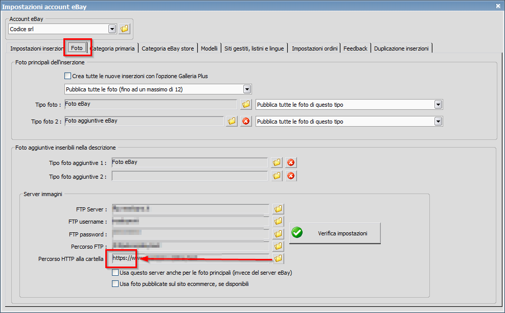Browse folder icon for Tipo foto aggiuntive 2
The image size is (505, 313).
[x=277, y=176]
